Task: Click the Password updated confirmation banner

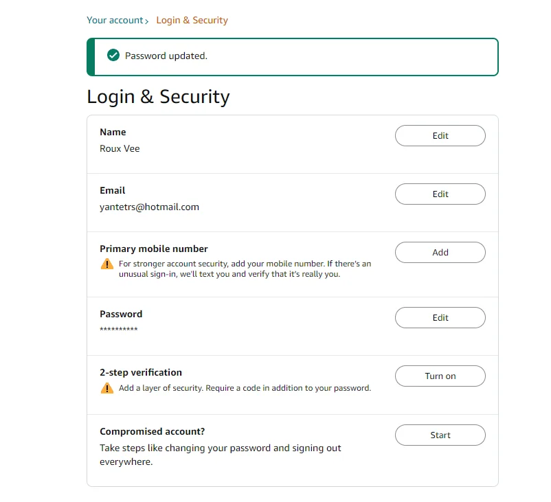Action: point(293,57)
